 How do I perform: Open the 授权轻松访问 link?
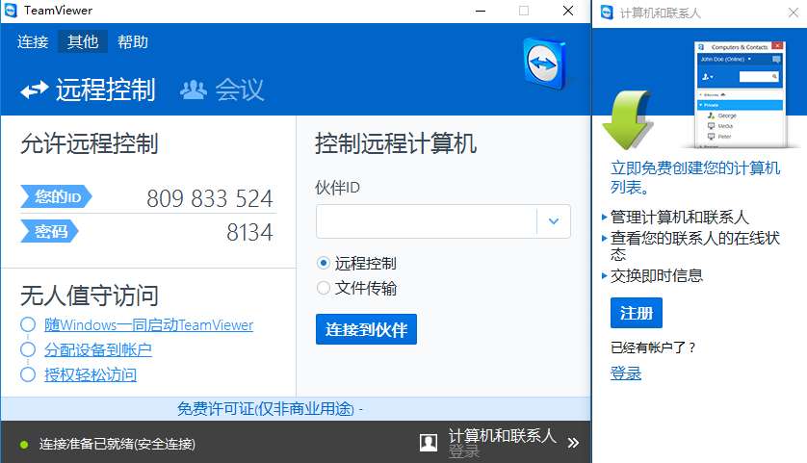[91, 375]
